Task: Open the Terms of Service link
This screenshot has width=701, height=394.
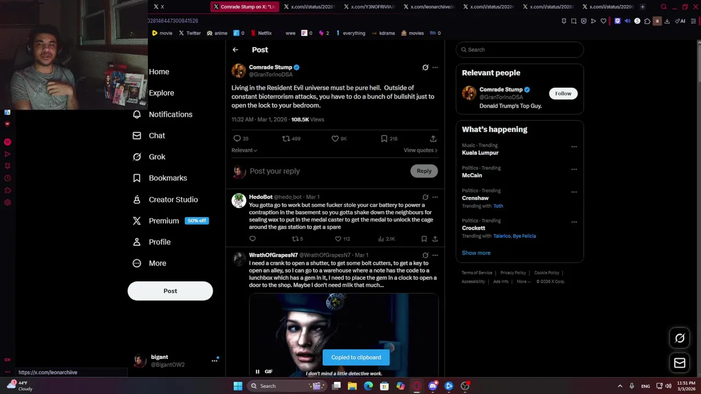Action: [477, 273]
